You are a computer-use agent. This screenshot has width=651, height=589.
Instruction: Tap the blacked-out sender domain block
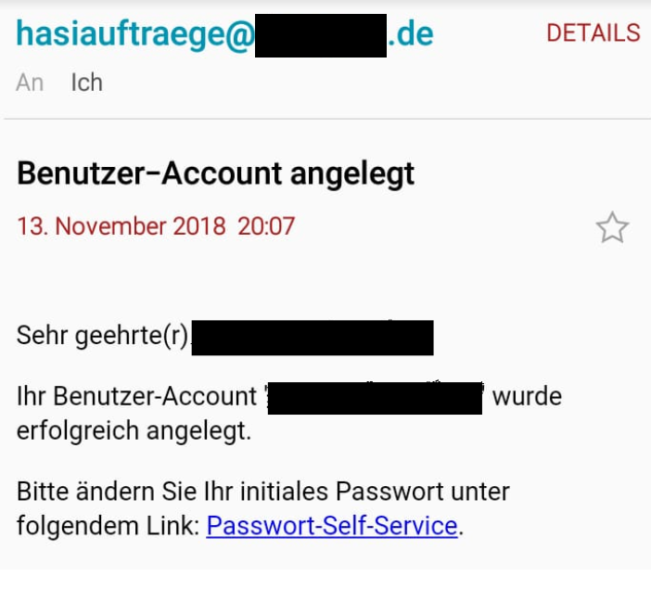tap(320, 36)
